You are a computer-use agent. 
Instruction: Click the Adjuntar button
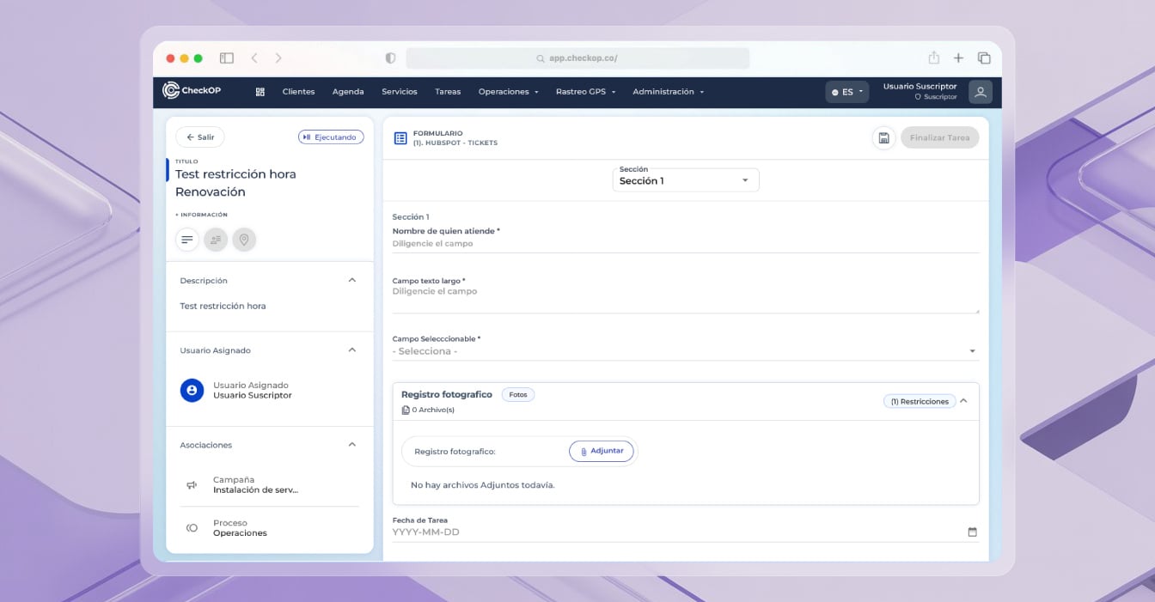602,451
